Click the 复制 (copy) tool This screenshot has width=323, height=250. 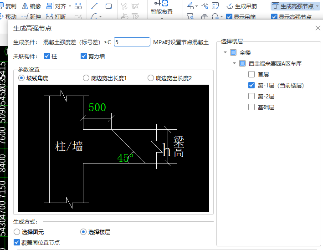click(8, 6)
